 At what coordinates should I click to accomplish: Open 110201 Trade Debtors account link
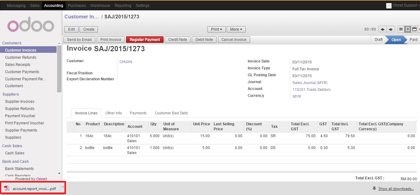point(311,89)
